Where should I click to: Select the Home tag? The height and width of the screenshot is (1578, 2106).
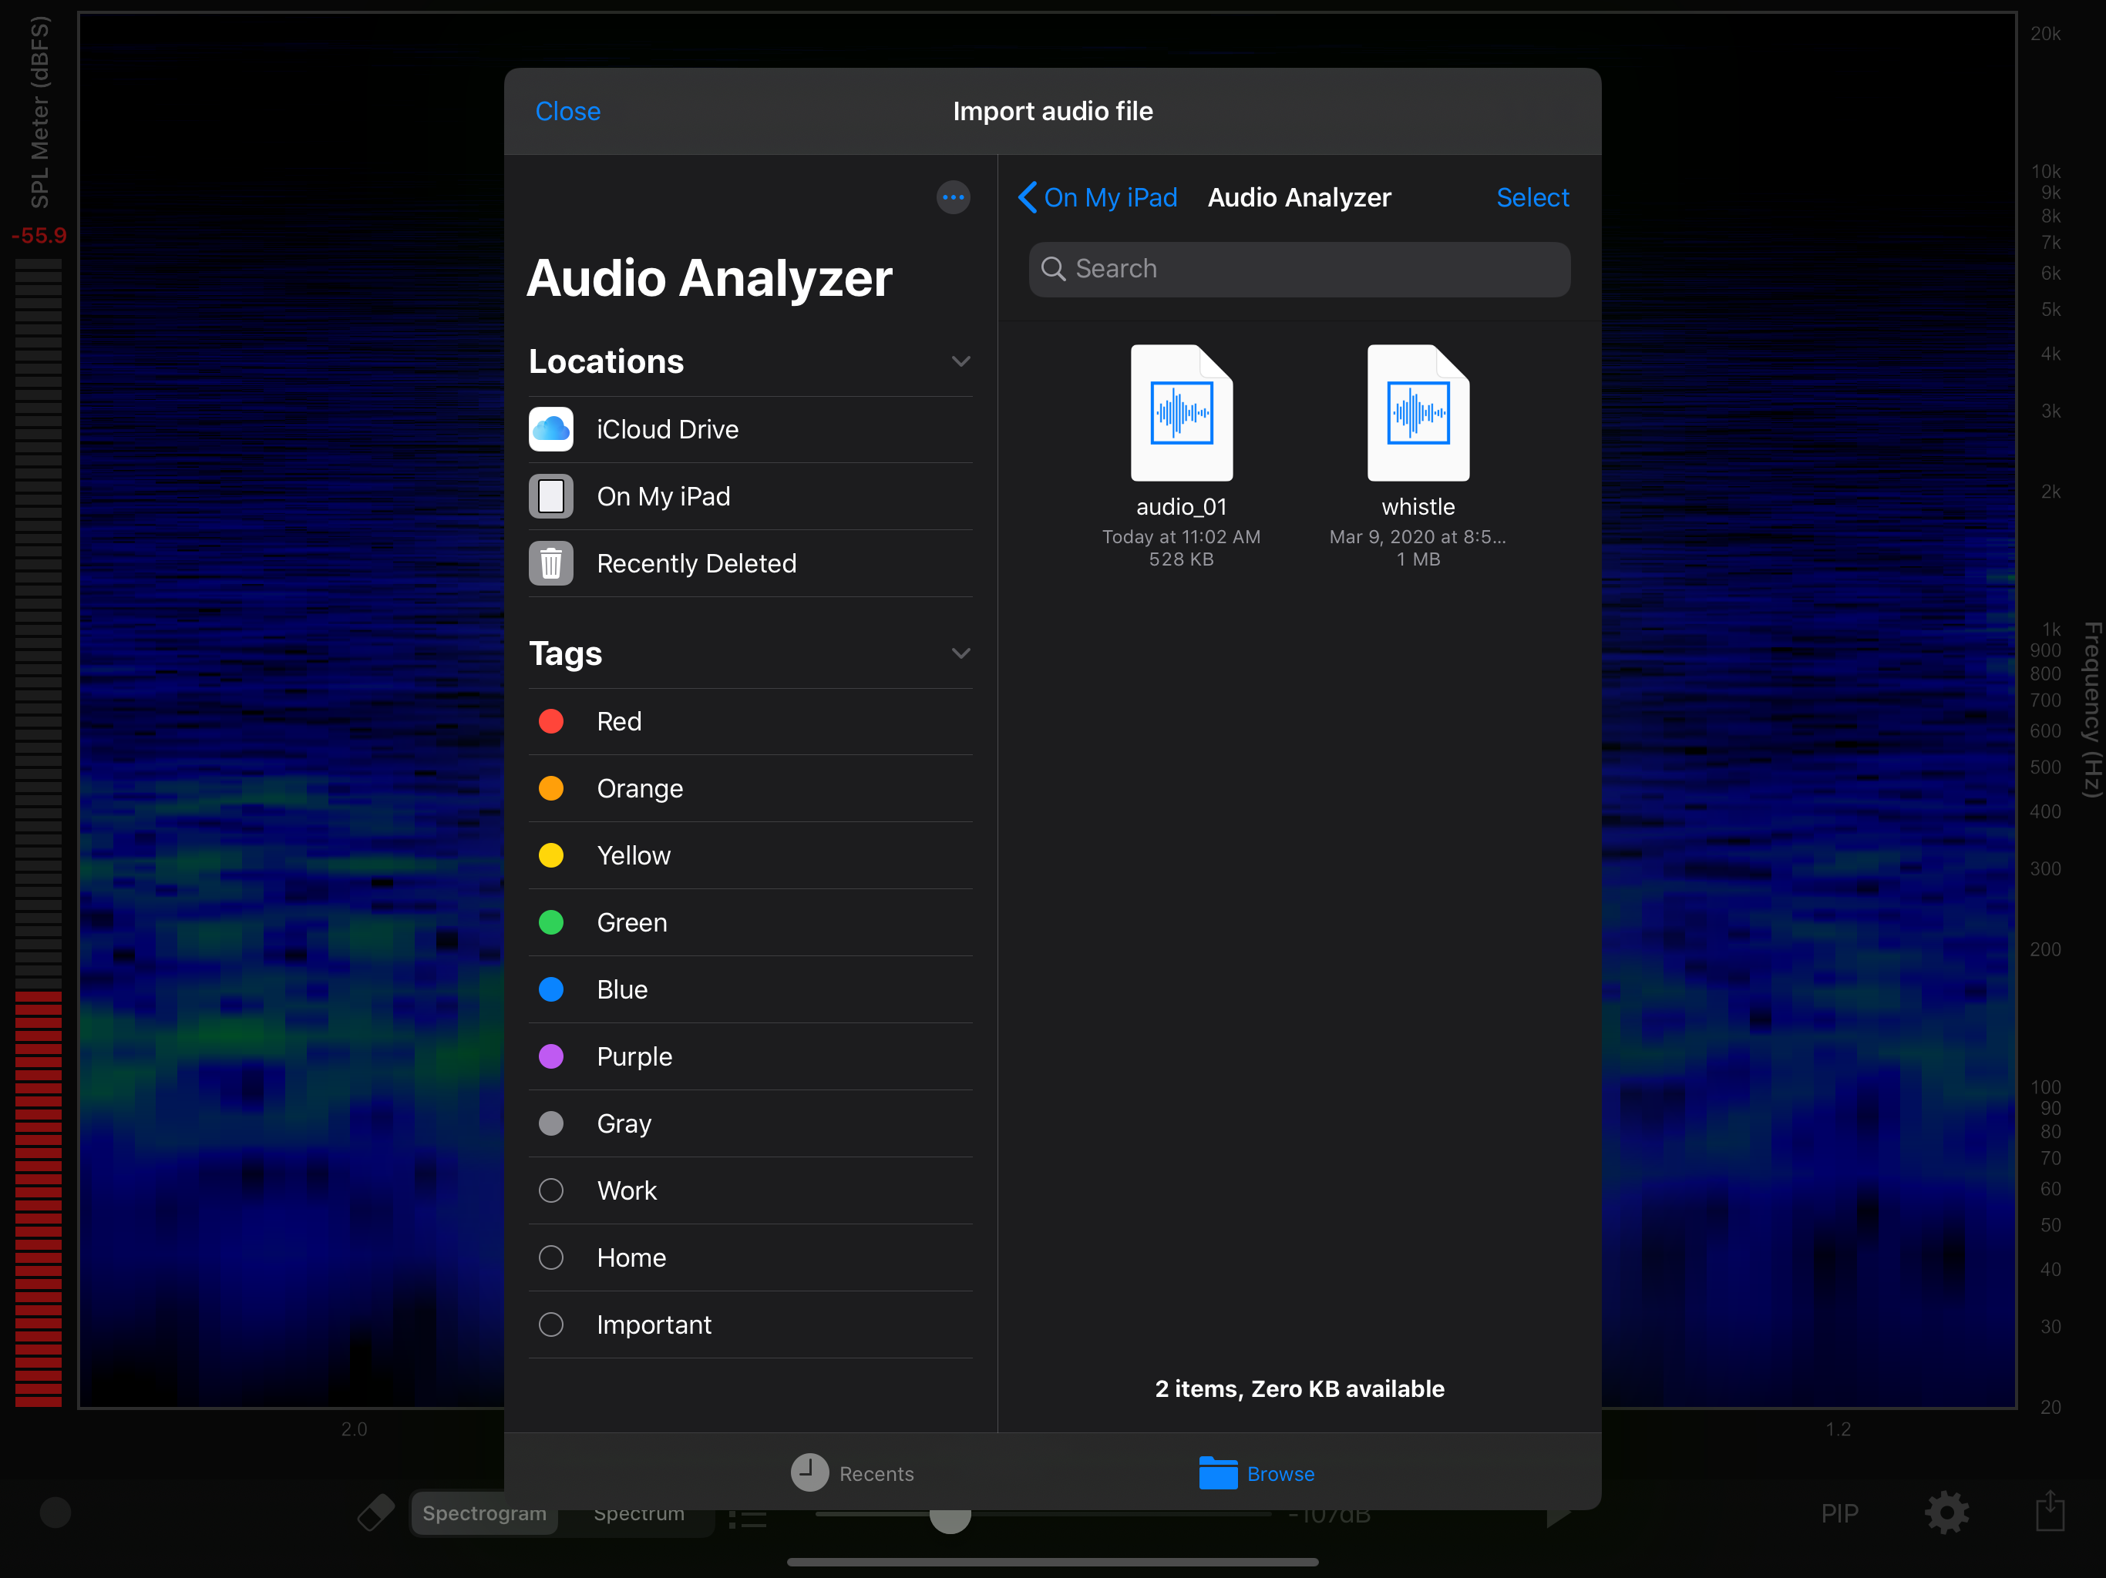pyautogui.click(x=750, y=1258)
